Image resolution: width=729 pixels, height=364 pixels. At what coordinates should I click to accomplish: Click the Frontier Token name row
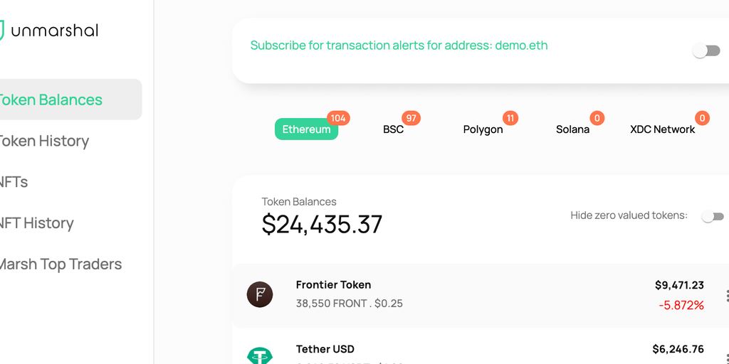coord(333,285)
